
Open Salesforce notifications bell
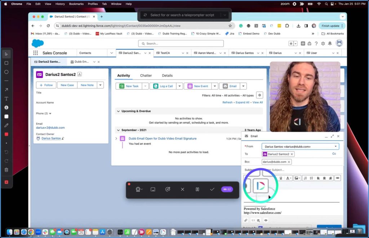click(x=330, y=44)
